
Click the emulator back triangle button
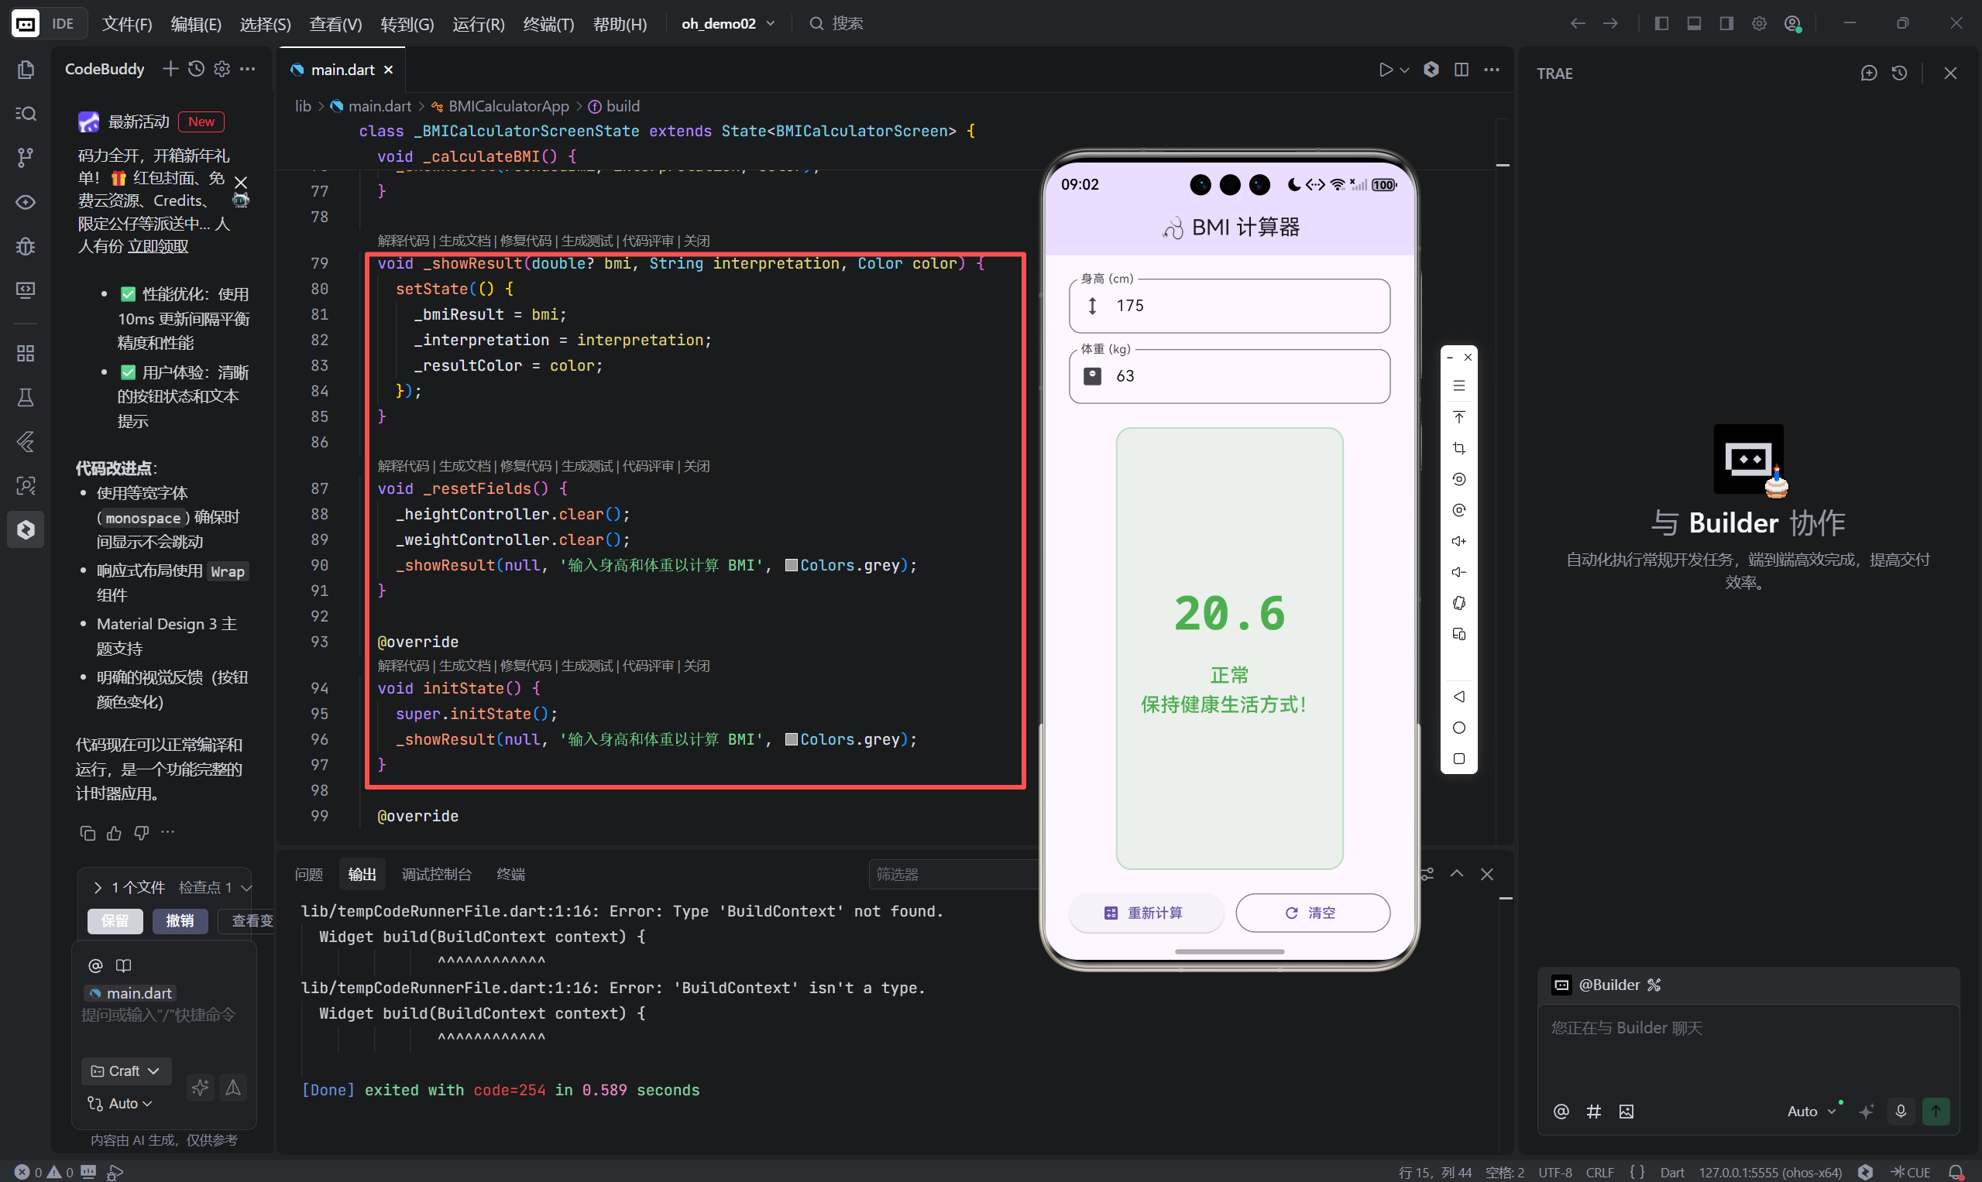click(x=1458, y=697)
